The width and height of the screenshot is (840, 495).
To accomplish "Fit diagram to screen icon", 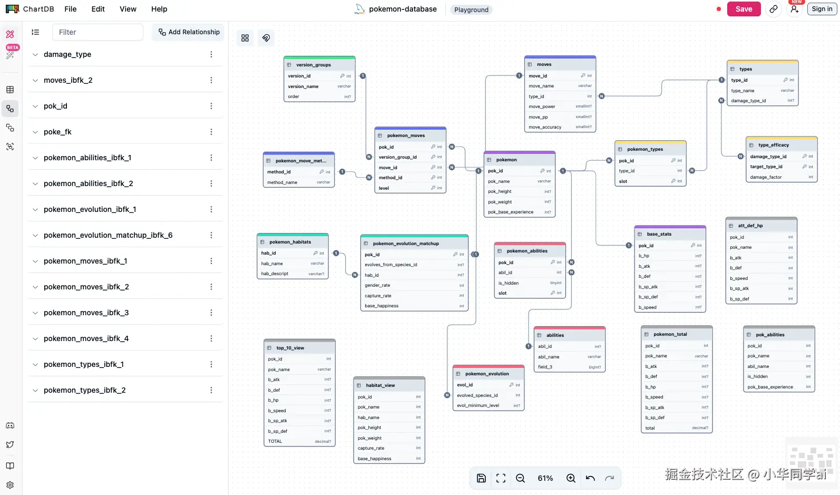I will tap(501, 478).
